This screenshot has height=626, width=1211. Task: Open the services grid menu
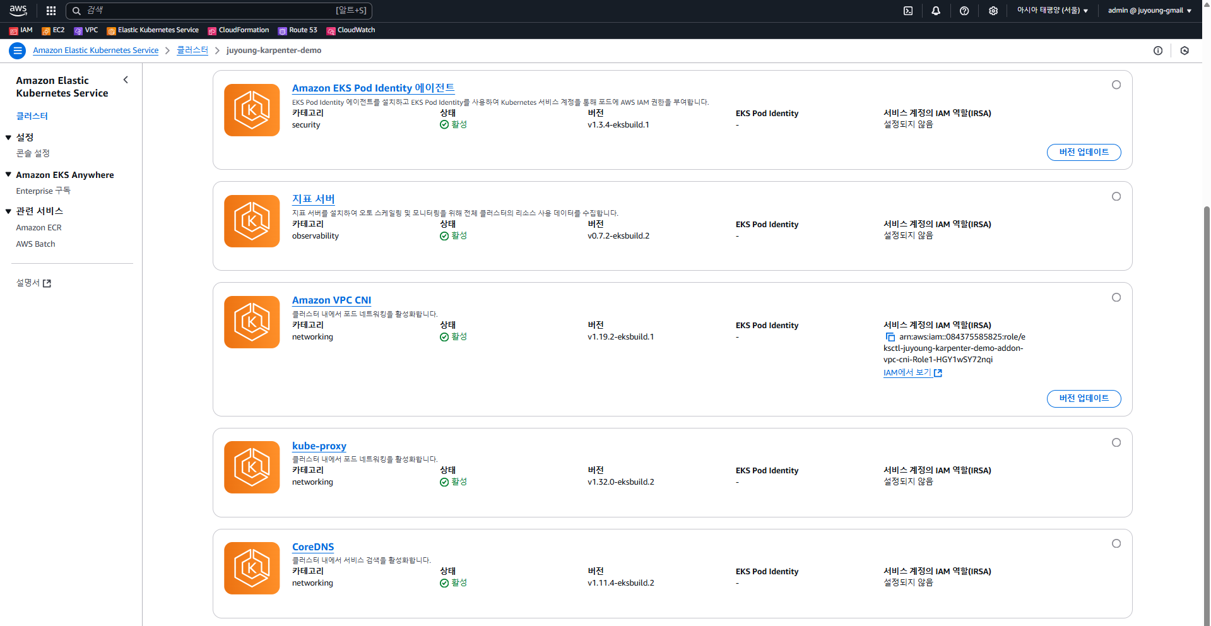tap(51, 11)
